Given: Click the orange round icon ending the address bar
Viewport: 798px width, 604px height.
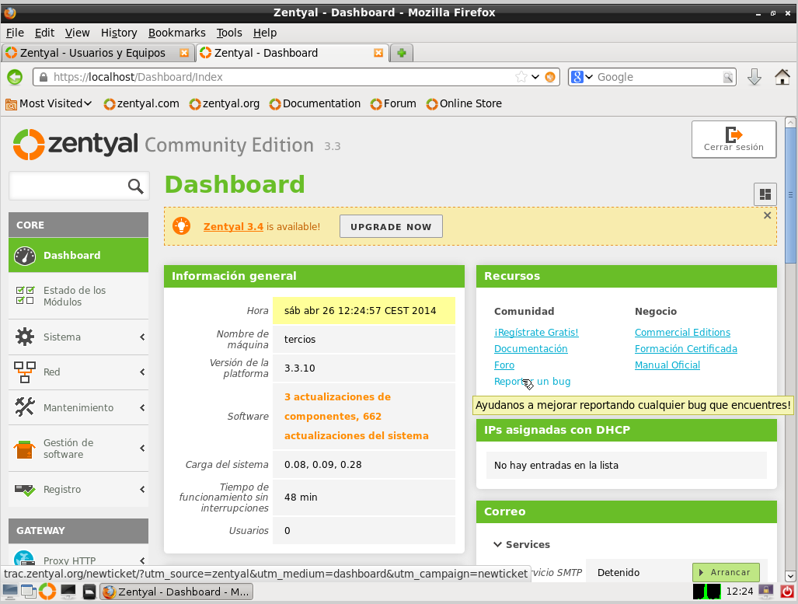Looking at the screenshot, I should click(x=550, y=77).
